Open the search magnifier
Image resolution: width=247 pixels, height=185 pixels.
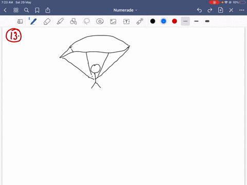tap(26, 10)
